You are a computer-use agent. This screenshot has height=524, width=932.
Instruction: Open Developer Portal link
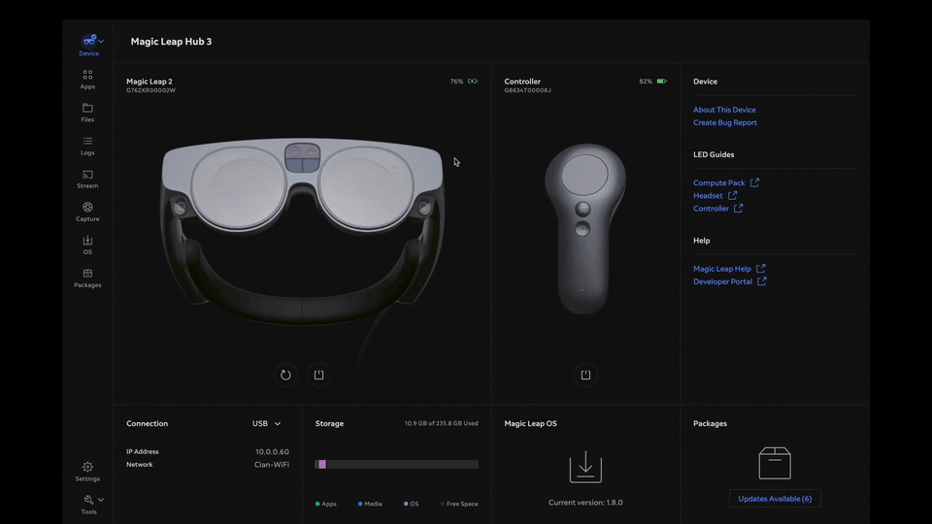pos(722,281)
